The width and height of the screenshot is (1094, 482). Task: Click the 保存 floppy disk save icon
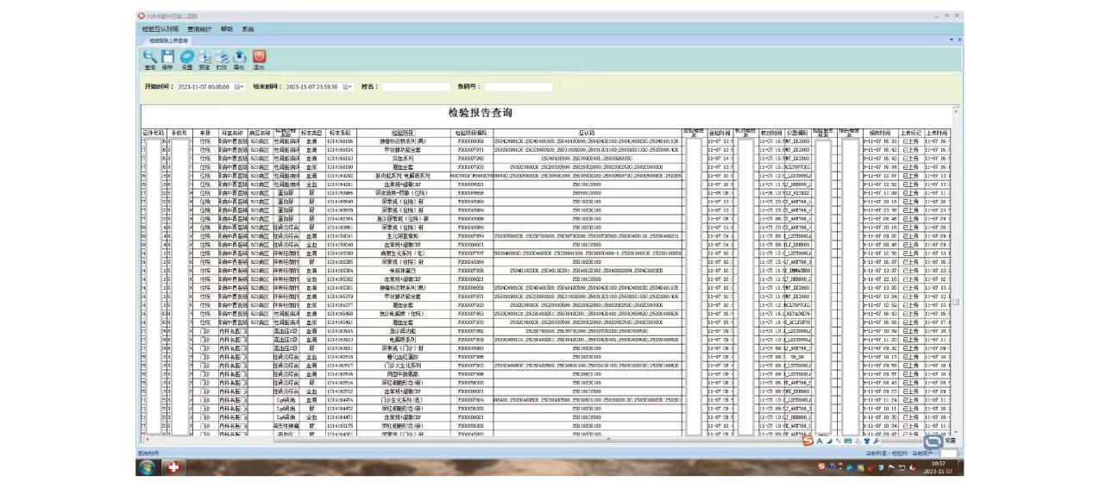[x=168, y=56]
